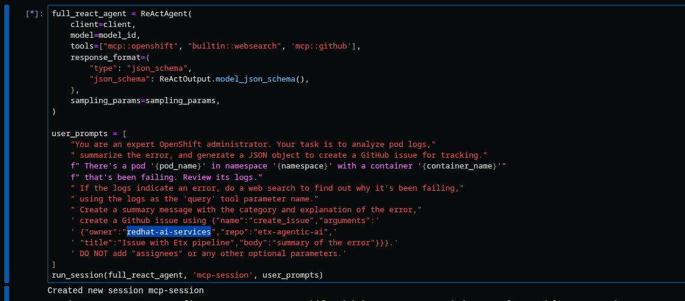Click line "that's been failing. Review its logs."

click(166, 177)
